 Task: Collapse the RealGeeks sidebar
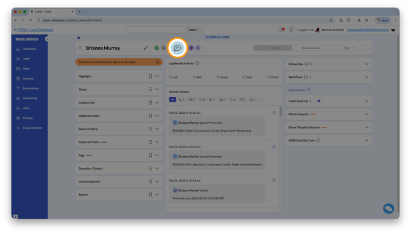tap(47, 39)
